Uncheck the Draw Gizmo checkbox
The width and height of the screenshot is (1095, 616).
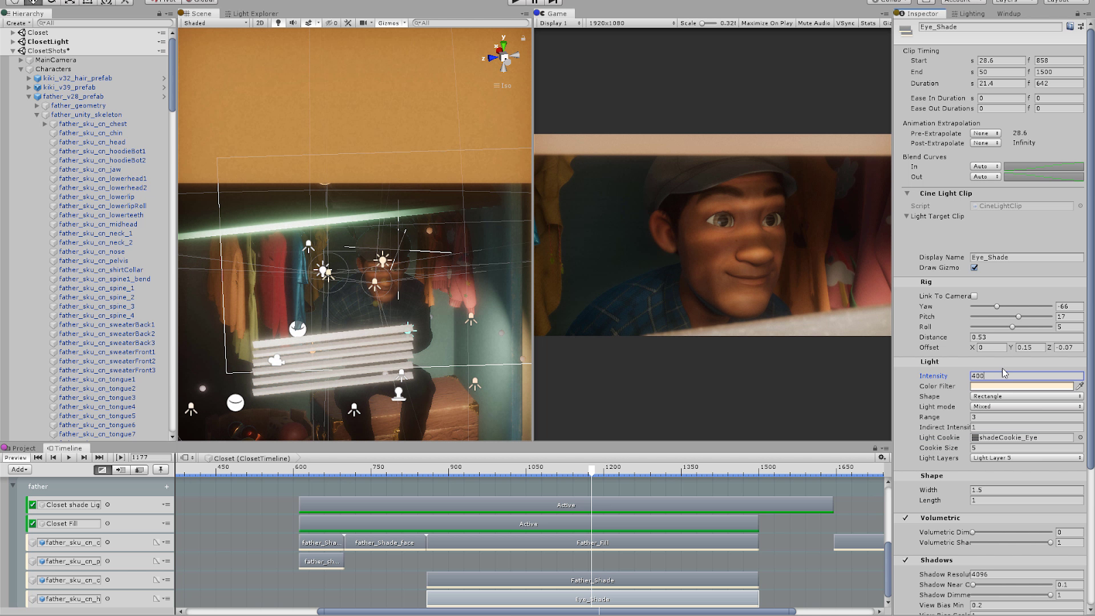[974, 268]
